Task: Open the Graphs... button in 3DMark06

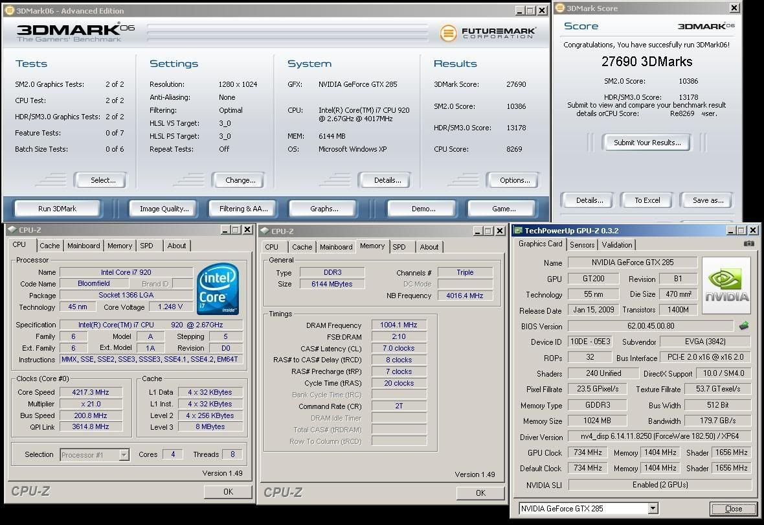Action: (x=324, y=209)
